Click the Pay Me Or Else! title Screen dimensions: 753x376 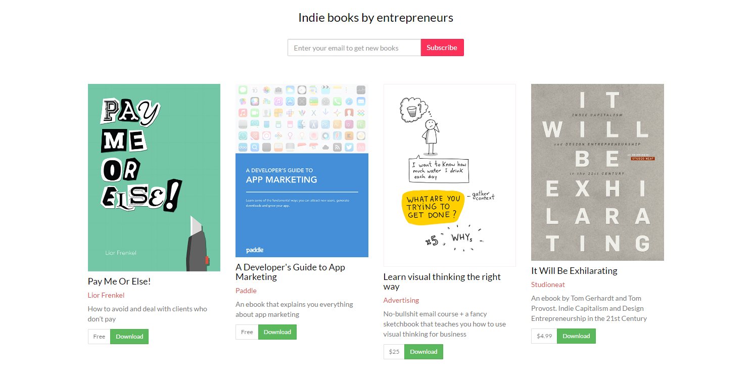(119, 281)
